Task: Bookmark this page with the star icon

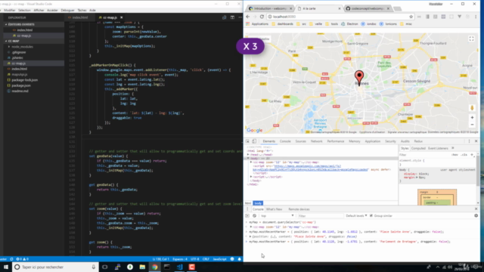Action: (411, 17)
